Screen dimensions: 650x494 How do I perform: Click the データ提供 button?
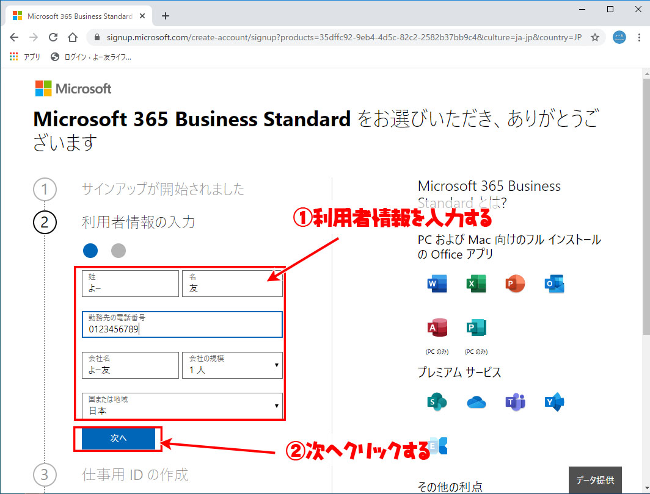(595, 480)
